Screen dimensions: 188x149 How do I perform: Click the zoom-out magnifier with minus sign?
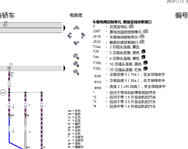pos(76,72)
